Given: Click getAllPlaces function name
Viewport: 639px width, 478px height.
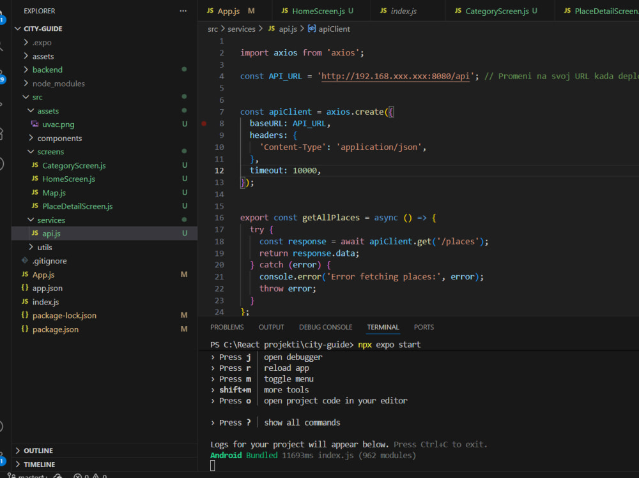Looking at the screenshot, I should tap(331, 218).
